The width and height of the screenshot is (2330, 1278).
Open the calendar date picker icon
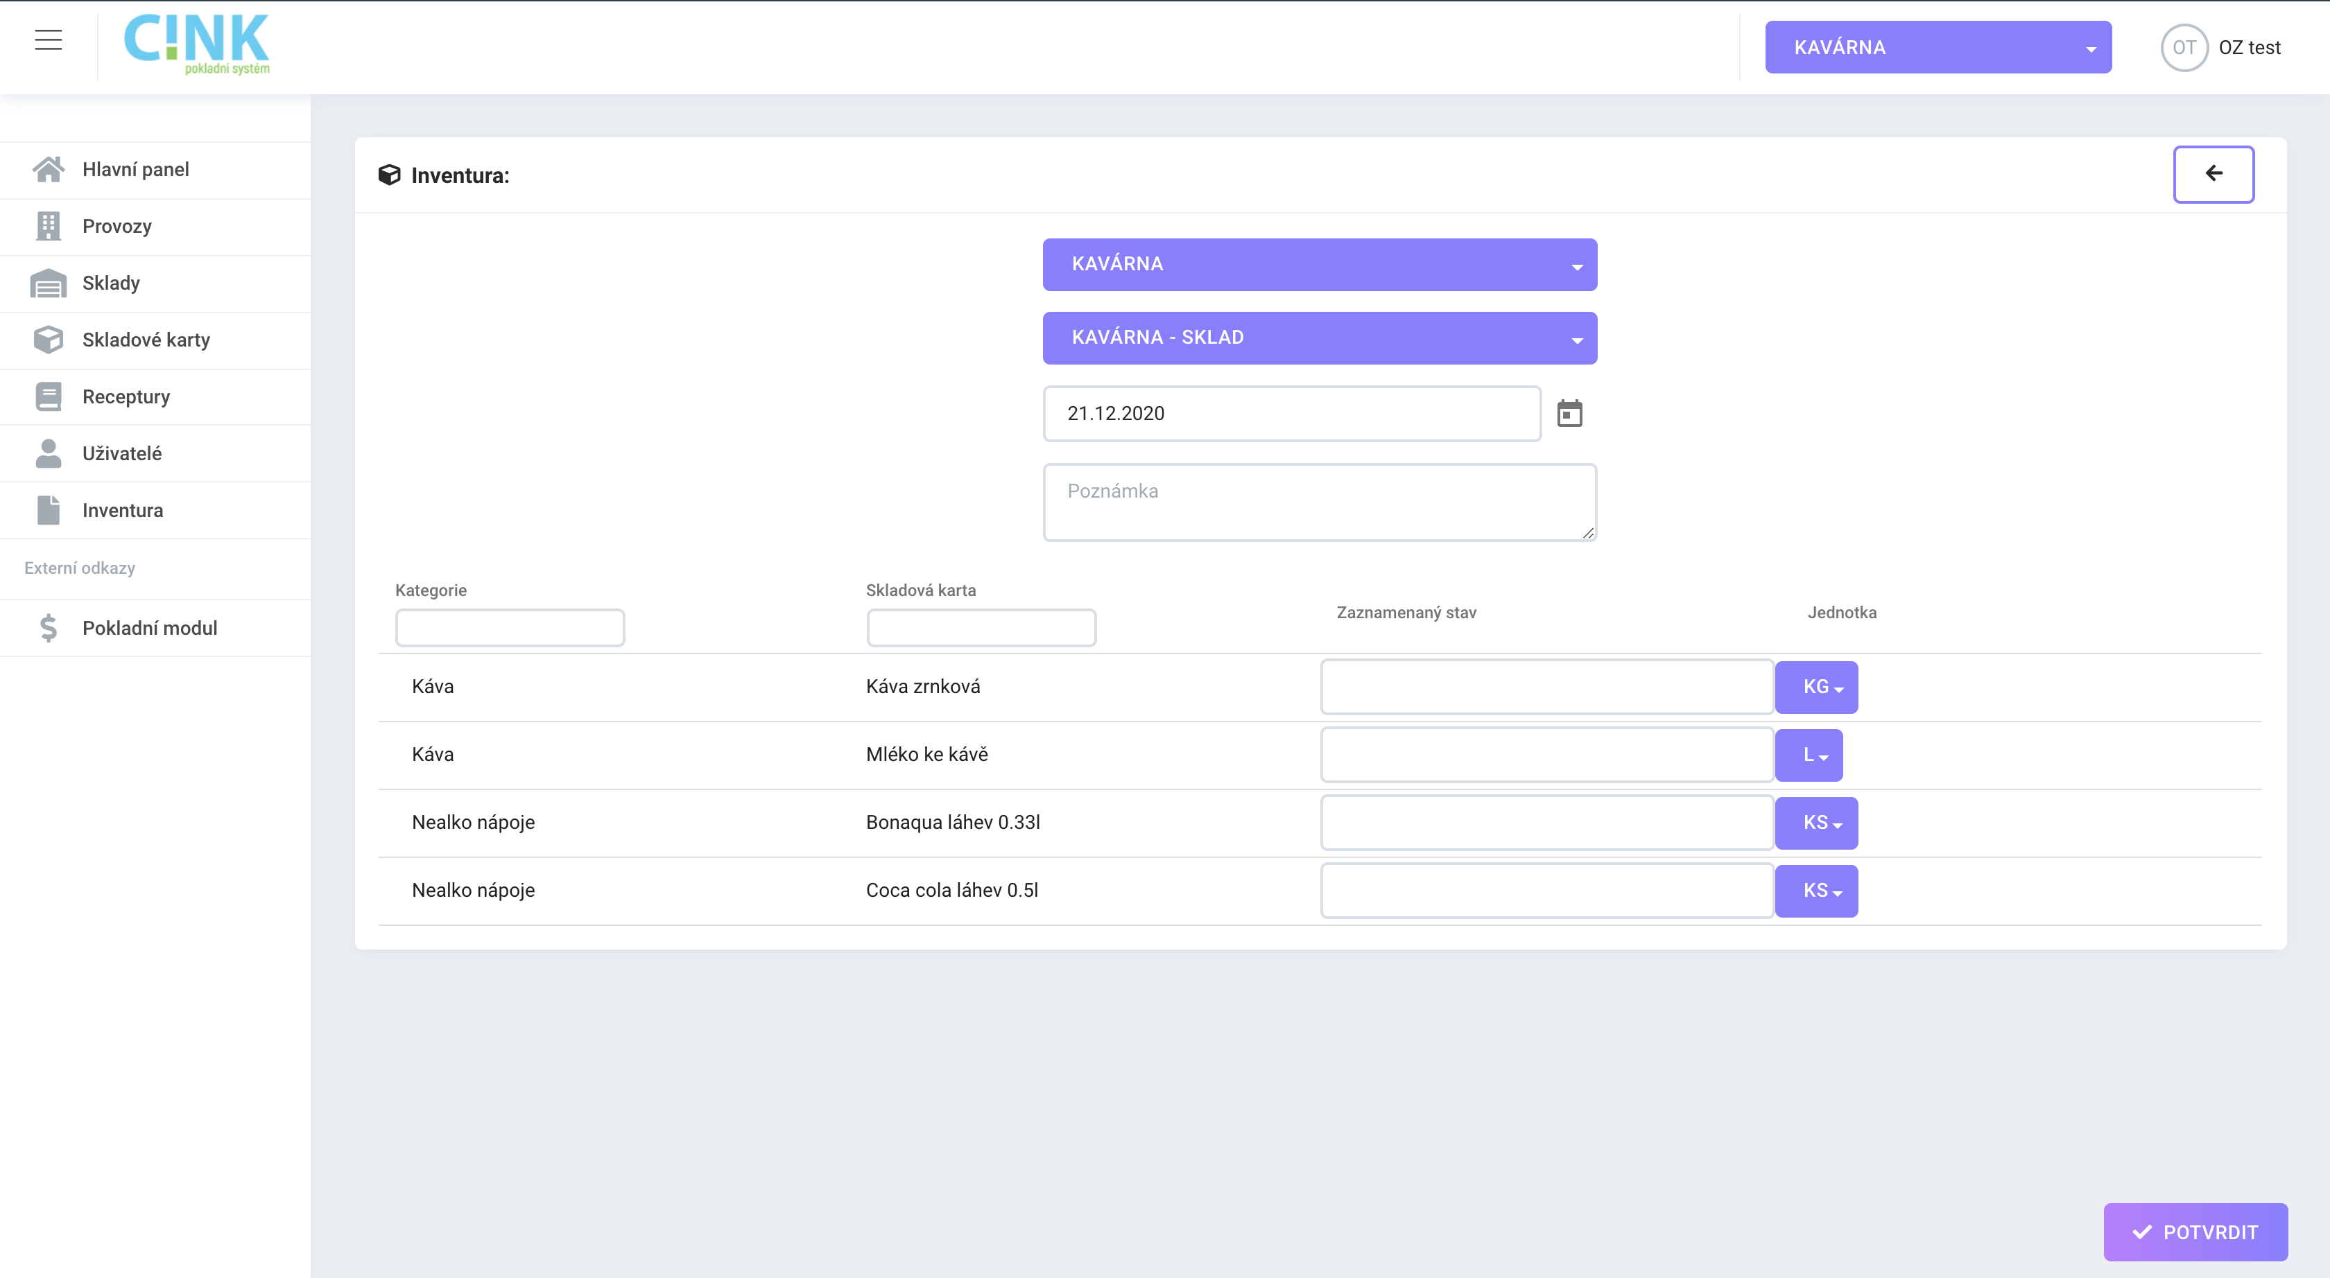pyautogui.click(x=1569, y=414)
